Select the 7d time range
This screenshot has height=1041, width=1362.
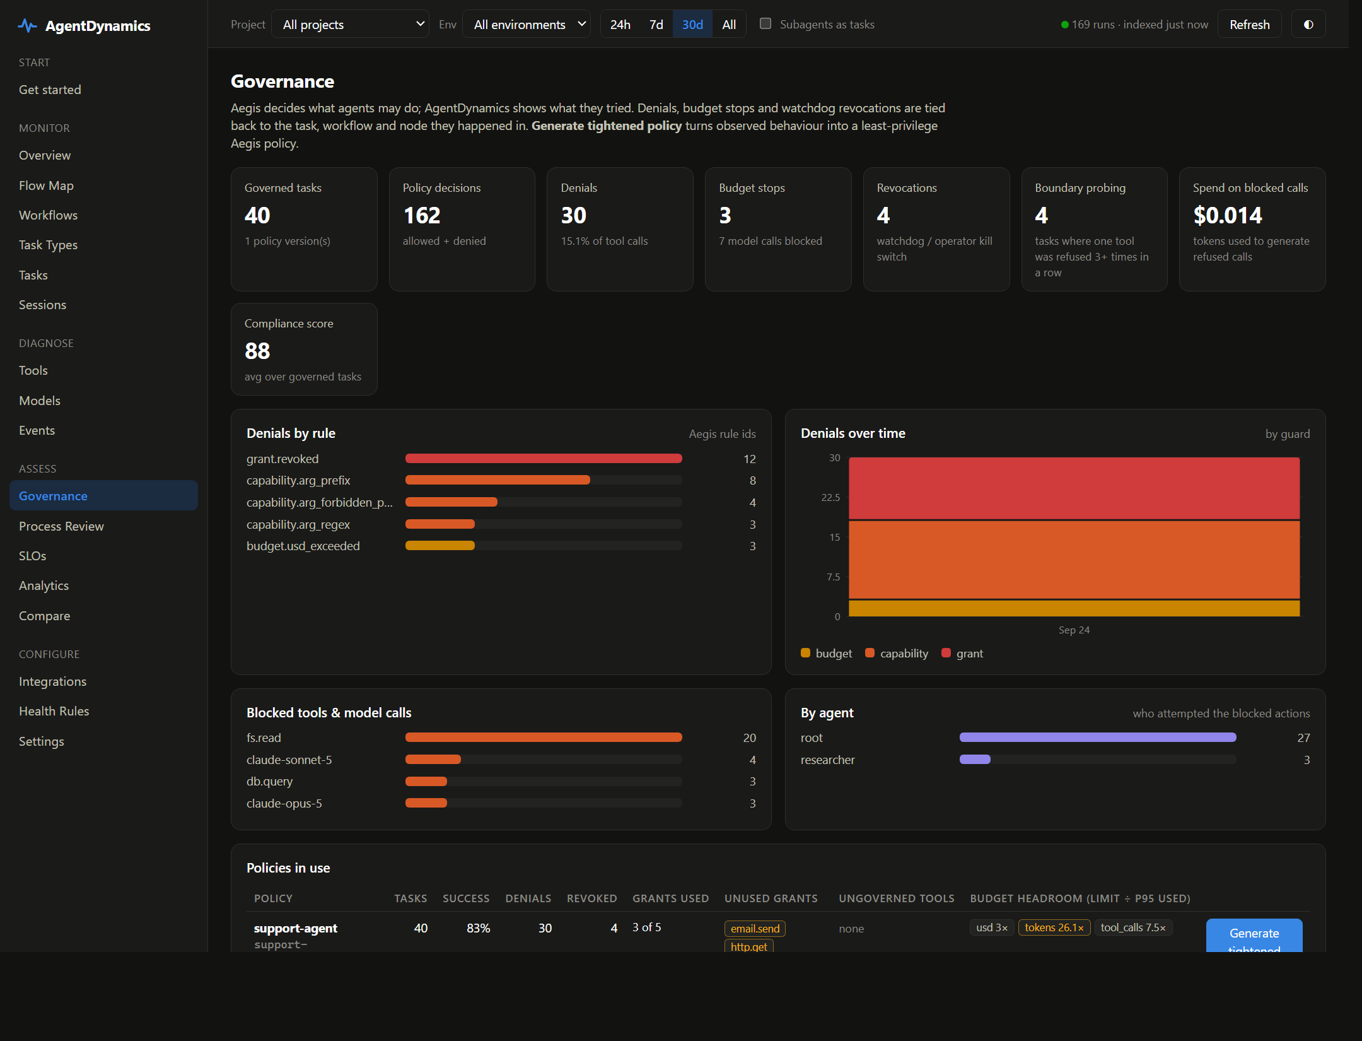click(656, 25)
